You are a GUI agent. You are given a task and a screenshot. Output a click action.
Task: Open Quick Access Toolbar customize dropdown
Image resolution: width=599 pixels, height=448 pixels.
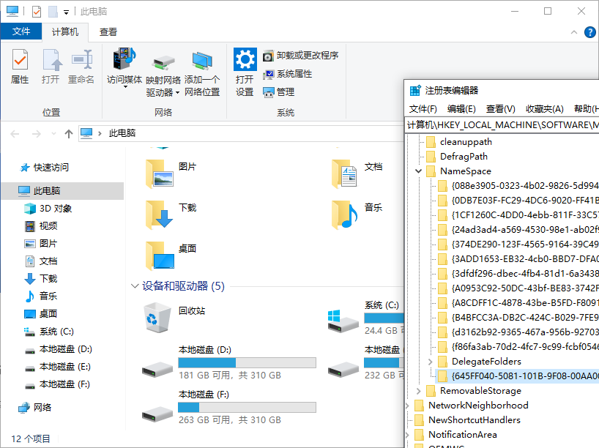[x=66, y=12]
